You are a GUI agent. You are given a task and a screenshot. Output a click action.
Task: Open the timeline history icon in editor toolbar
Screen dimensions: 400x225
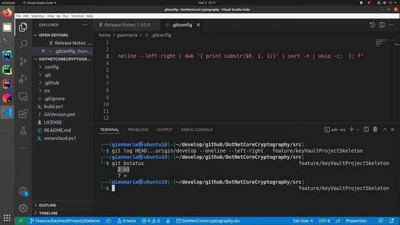(x=372, y=25)
